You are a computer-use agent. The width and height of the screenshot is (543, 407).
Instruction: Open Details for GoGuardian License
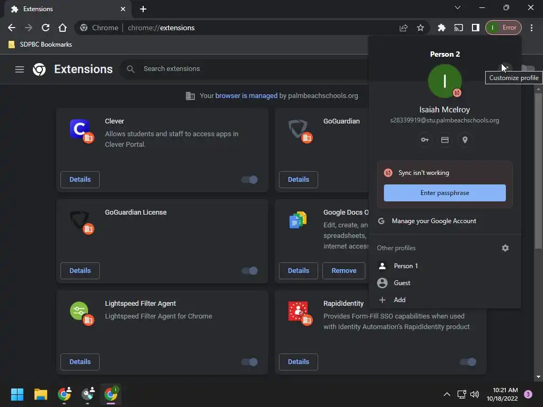click(x=80, y=271)
